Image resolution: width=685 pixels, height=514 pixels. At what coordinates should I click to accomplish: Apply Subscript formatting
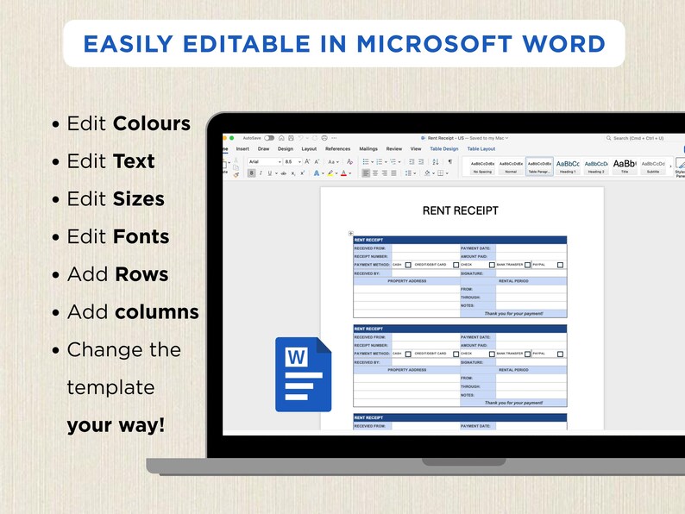point(293,173)
